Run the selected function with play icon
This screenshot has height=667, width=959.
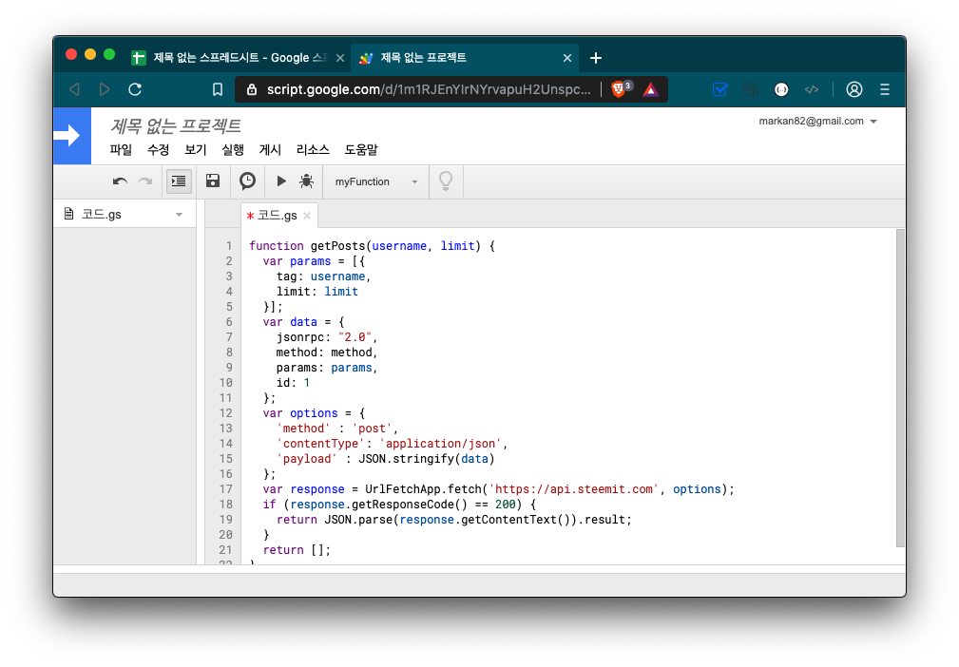(x=281, y=181)
